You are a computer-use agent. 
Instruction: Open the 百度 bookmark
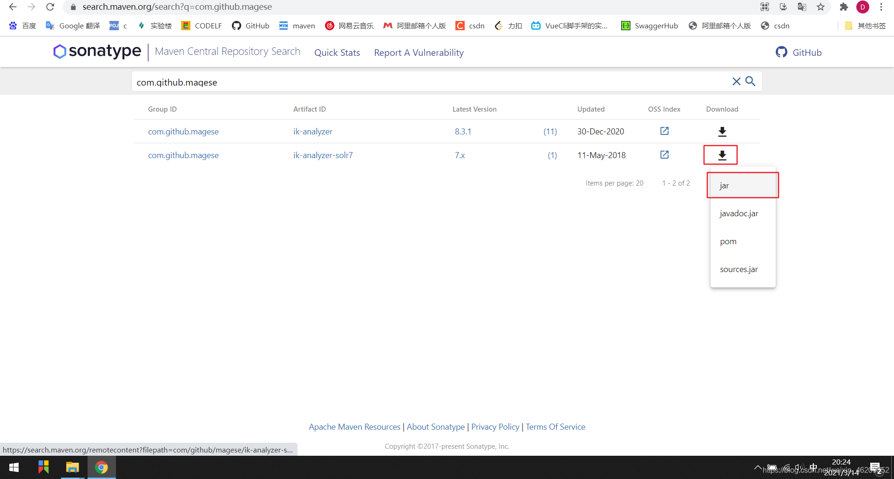click(22, 26)
